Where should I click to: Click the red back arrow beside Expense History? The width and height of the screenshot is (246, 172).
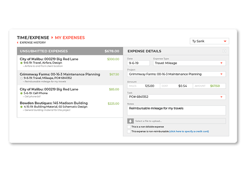point(18,43)
